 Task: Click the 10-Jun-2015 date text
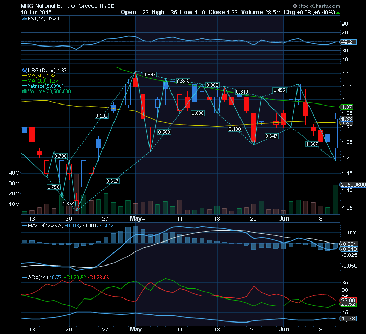coord(36,13)
